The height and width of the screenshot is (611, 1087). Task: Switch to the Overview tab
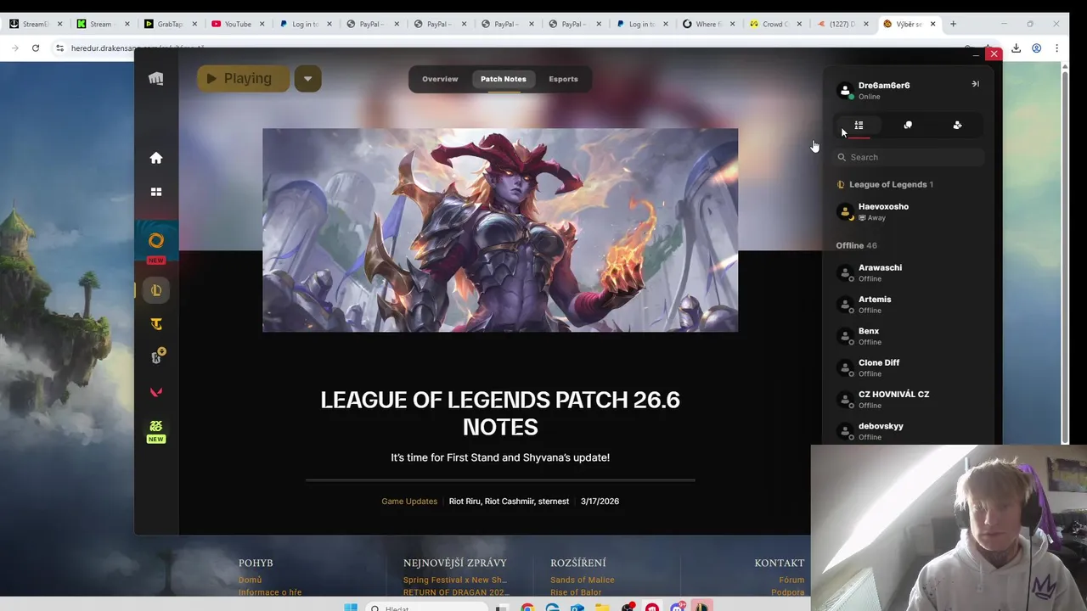(440, 79)
